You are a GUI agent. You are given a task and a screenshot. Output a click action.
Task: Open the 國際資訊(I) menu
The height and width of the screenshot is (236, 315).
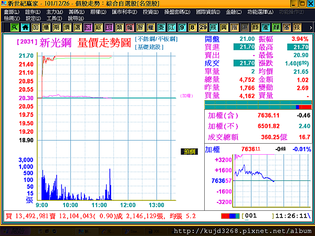208,12
